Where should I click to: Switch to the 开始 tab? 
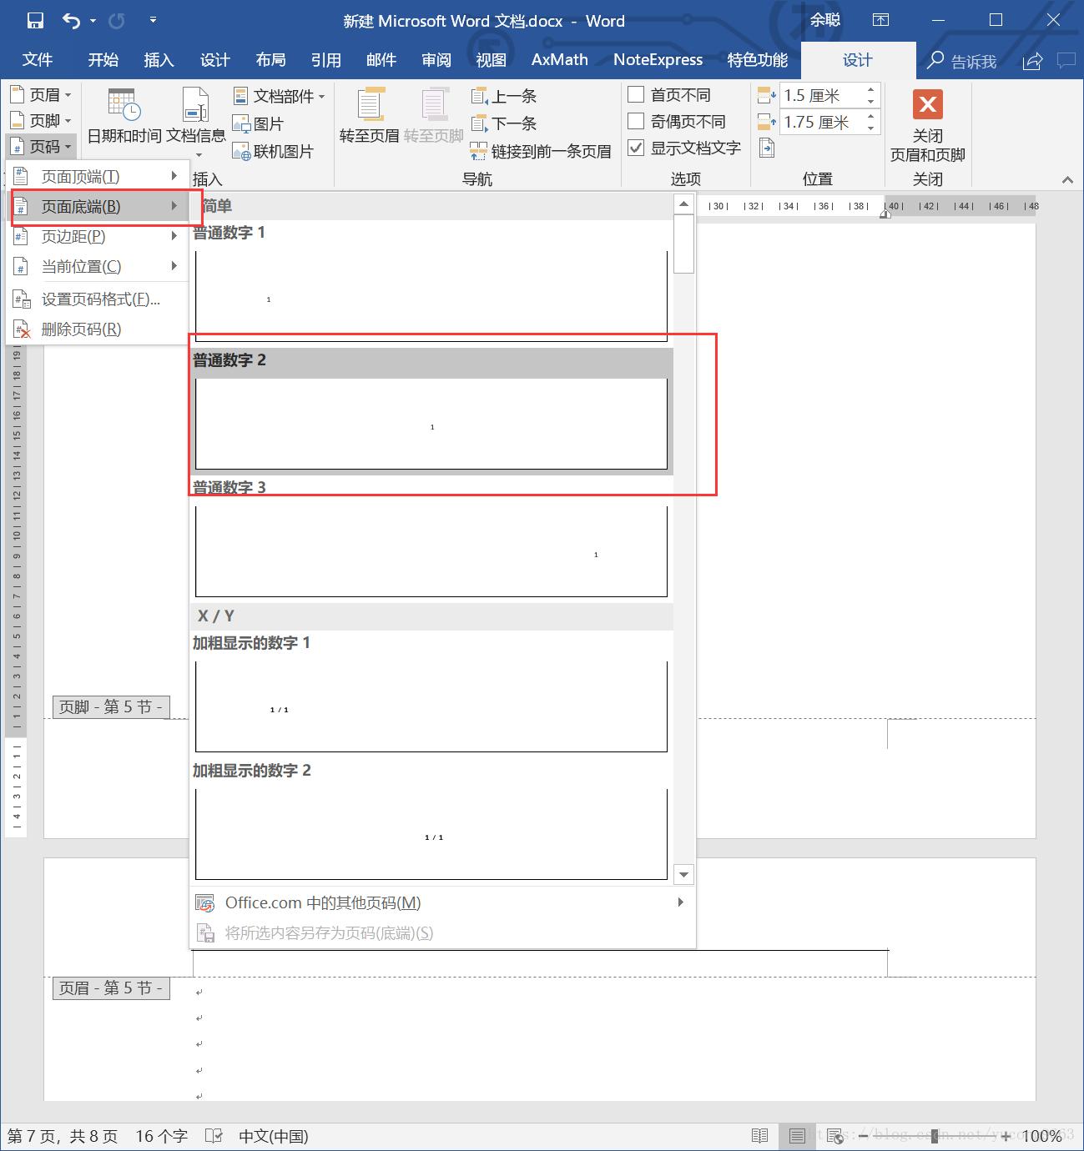pos(103,60)
